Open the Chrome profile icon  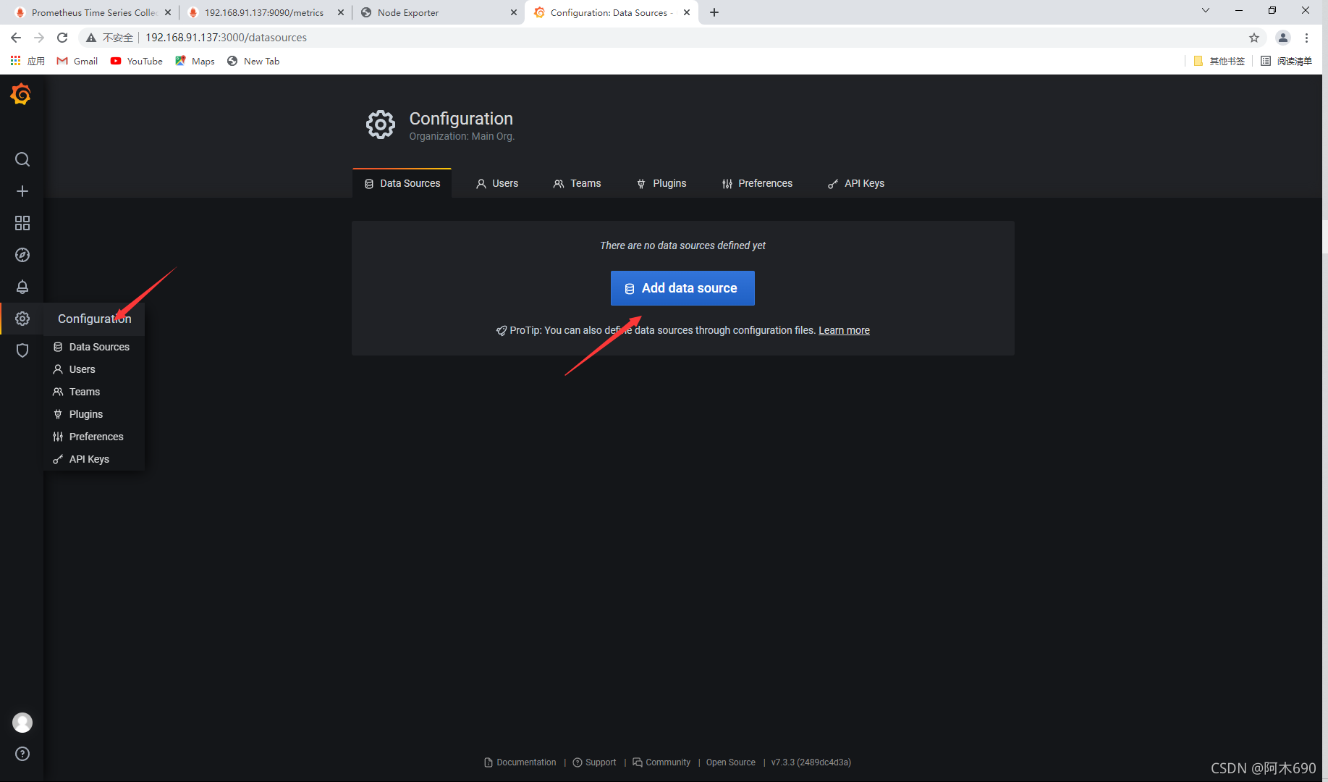[1282, 38]
